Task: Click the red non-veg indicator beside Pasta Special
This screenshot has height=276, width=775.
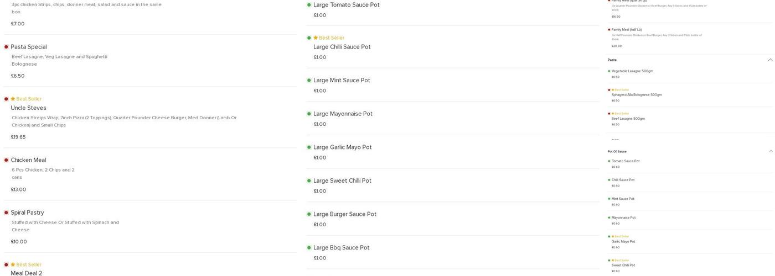Action: [6, 47]
